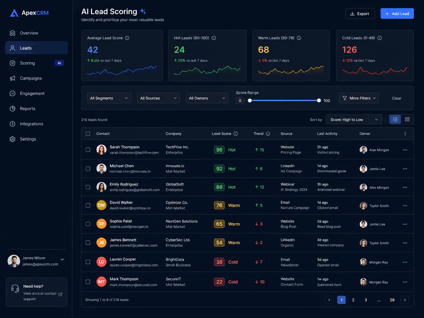Select the Sophia Patel row checkbox

(x=88, y=224)
